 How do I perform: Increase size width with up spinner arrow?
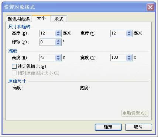129,32
